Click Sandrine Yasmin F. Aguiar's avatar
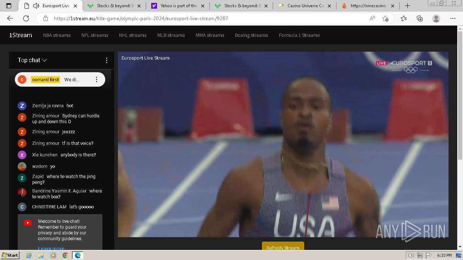 click(22, 192)
